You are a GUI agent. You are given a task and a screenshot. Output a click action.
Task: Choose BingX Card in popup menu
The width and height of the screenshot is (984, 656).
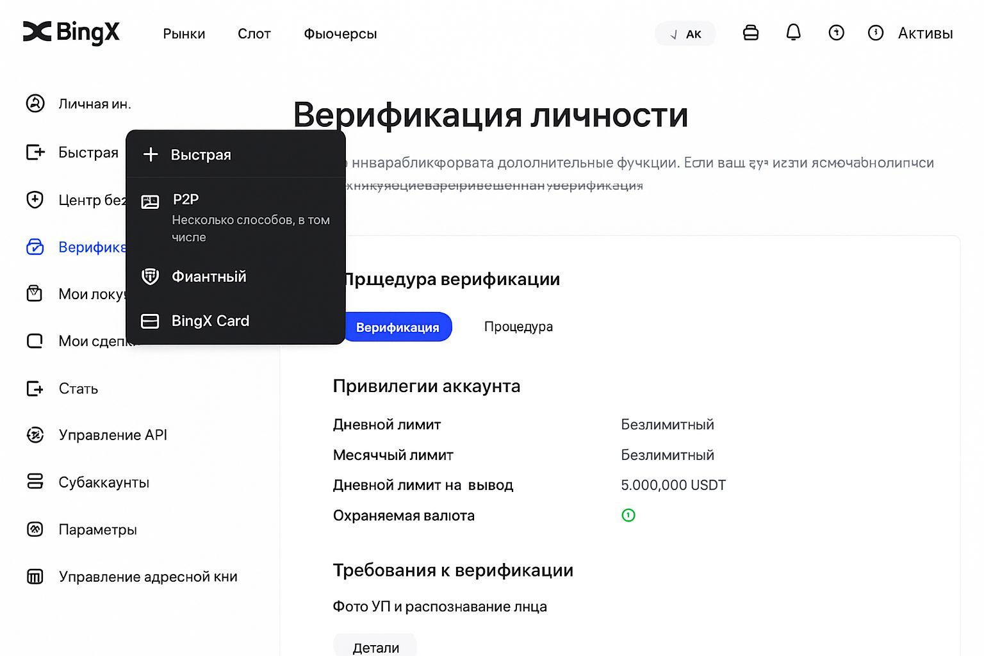click(x=236, y=321)
